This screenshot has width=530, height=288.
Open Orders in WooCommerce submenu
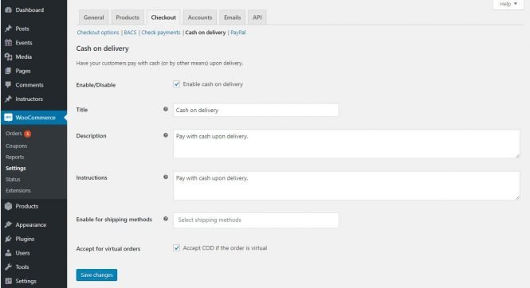[14, 134]
